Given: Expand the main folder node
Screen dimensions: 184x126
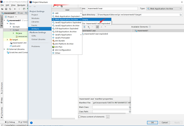Looking at the screenshot, I should [10, 27].
